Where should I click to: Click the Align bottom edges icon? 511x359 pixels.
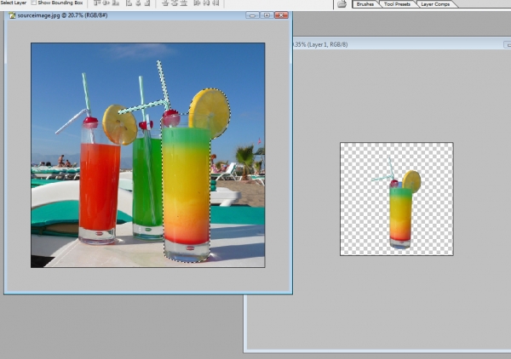point(115,3)
